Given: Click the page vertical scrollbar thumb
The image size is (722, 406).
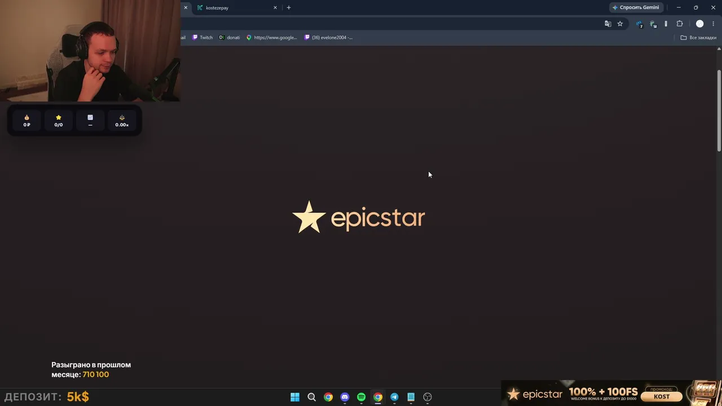Looking at the screenshot, I should 719,110.
